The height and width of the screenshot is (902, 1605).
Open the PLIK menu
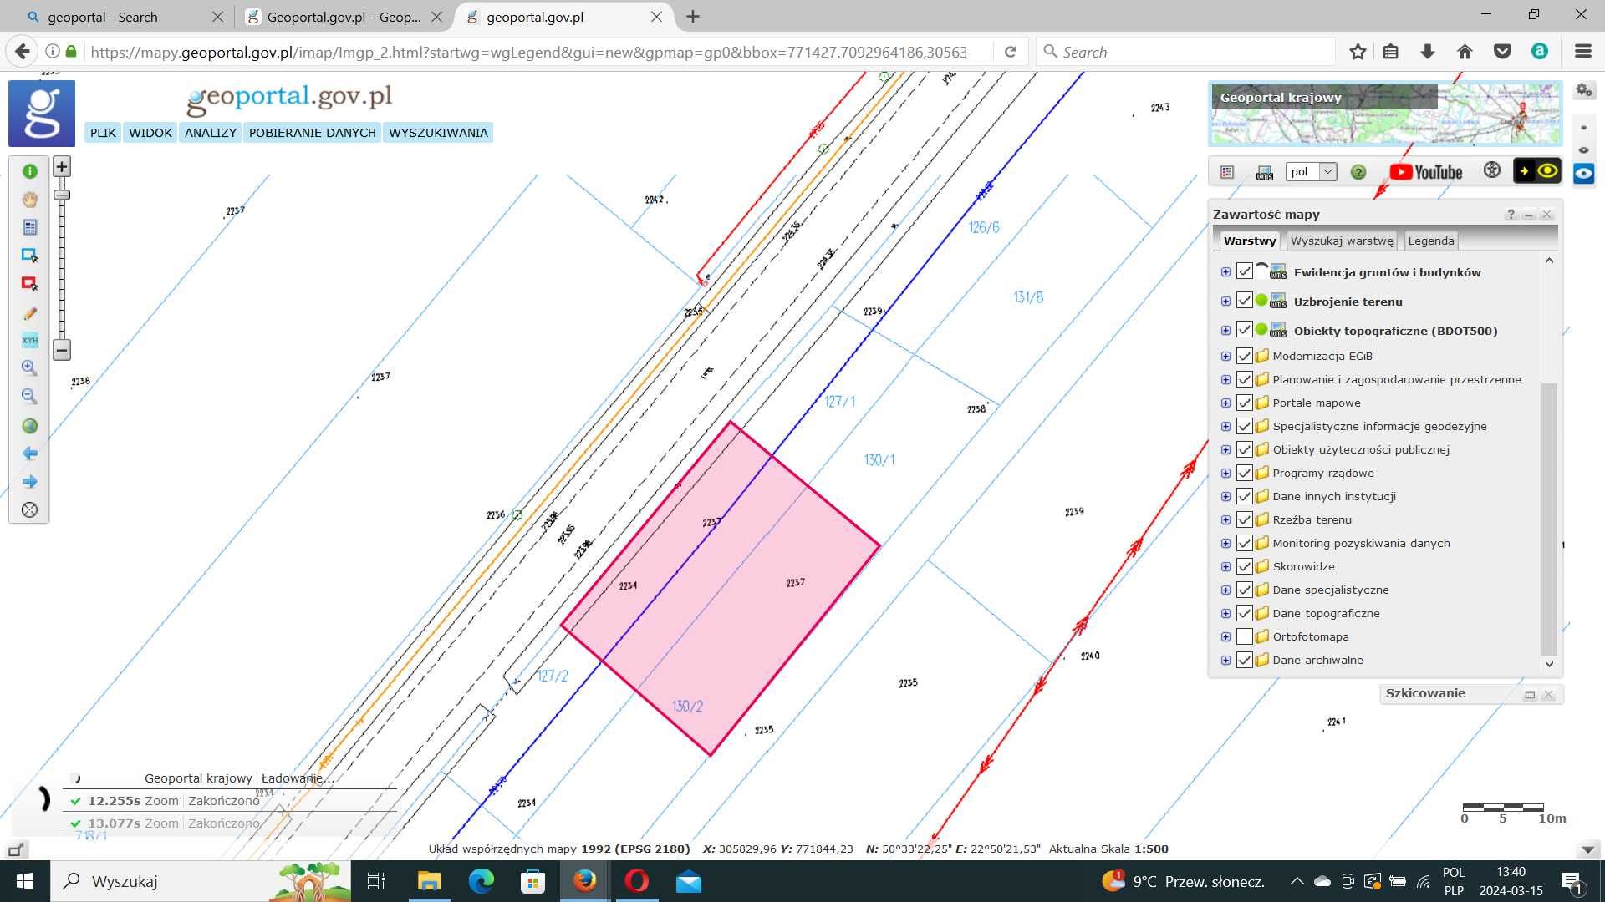104,133
